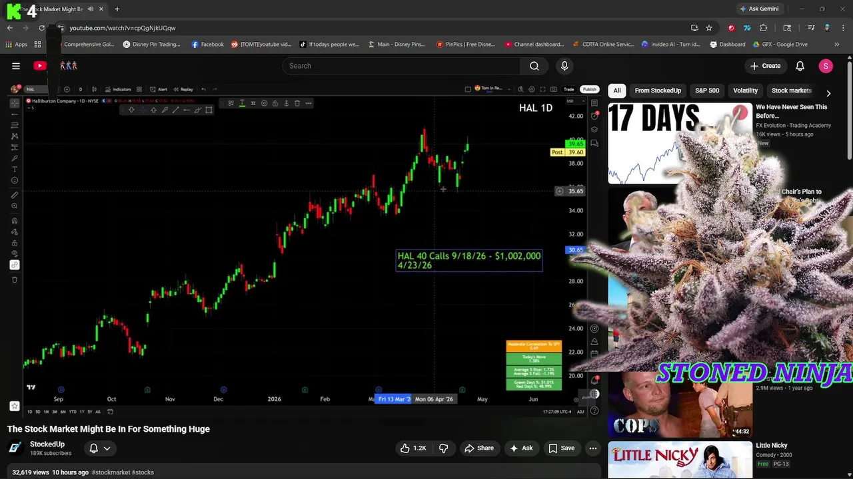
Task: Select the YTD range at chart bottom
Action: point(73,412)
